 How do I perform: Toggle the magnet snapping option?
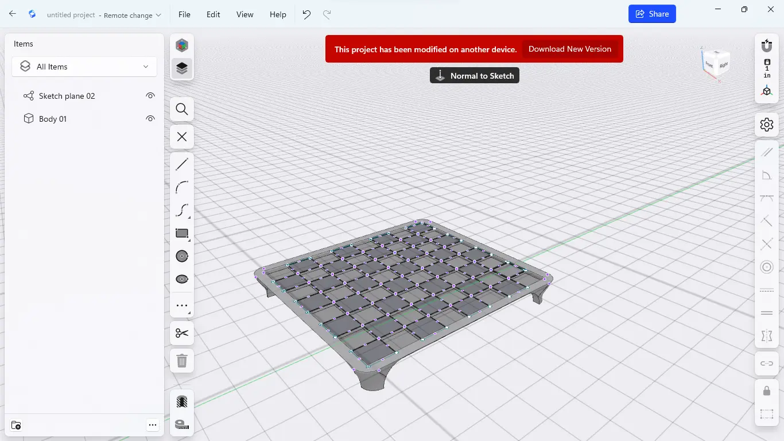tap(766, 45)
